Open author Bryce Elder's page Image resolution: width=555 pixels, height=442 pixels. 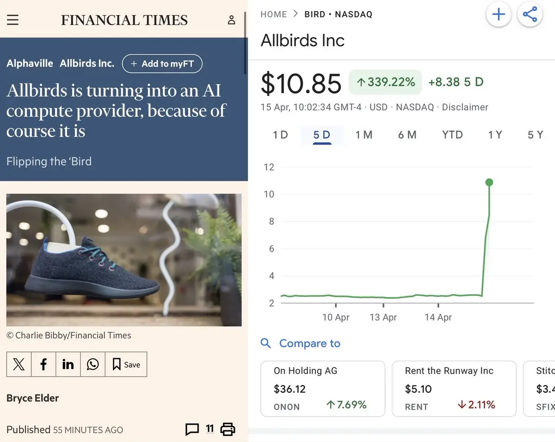point(32,398)
